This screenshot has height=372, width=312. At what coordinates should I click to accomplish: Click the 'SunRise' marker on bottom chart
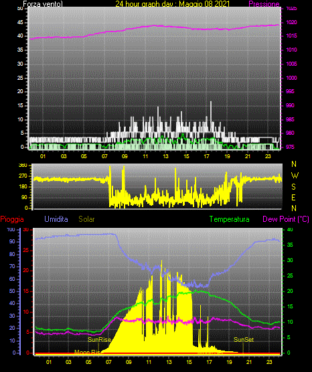click(100, 340)
